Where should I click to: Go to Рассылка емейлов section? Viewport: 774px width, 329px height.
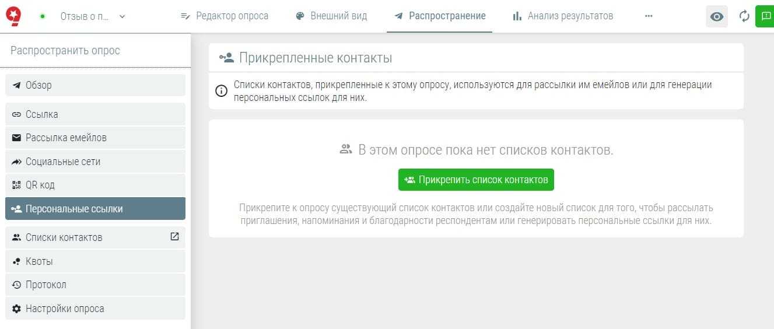pos(95,138)
